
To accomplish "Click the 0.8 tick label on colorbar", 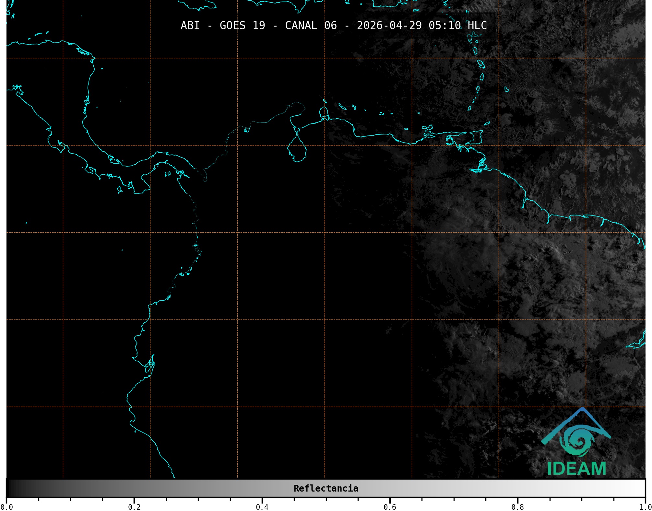I will point(517,507).
